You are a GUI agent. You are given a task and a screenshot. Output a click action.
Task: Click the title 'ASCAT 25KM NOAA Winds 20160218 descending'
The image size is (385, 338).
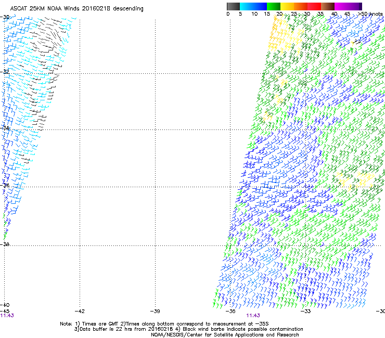[76, 9]
